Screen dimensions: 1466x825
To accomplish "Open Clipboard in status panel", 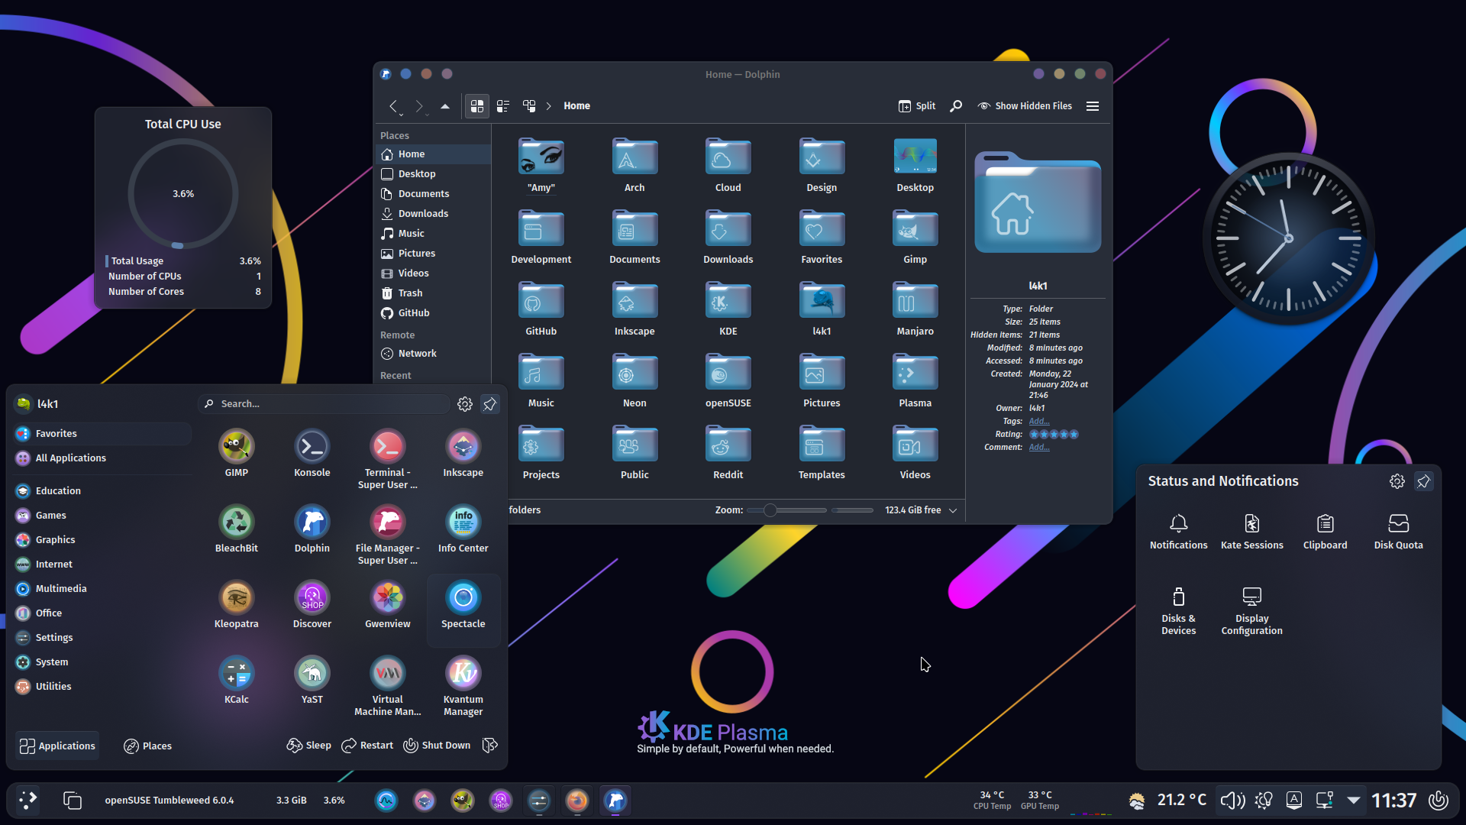I will coord(1325,532).
